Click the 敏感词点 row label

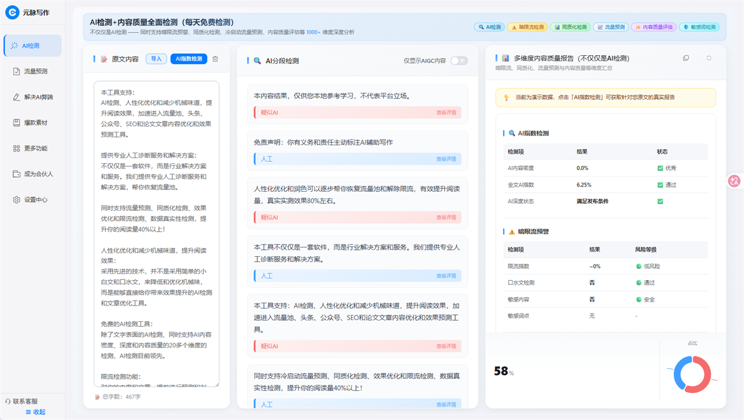518,315
